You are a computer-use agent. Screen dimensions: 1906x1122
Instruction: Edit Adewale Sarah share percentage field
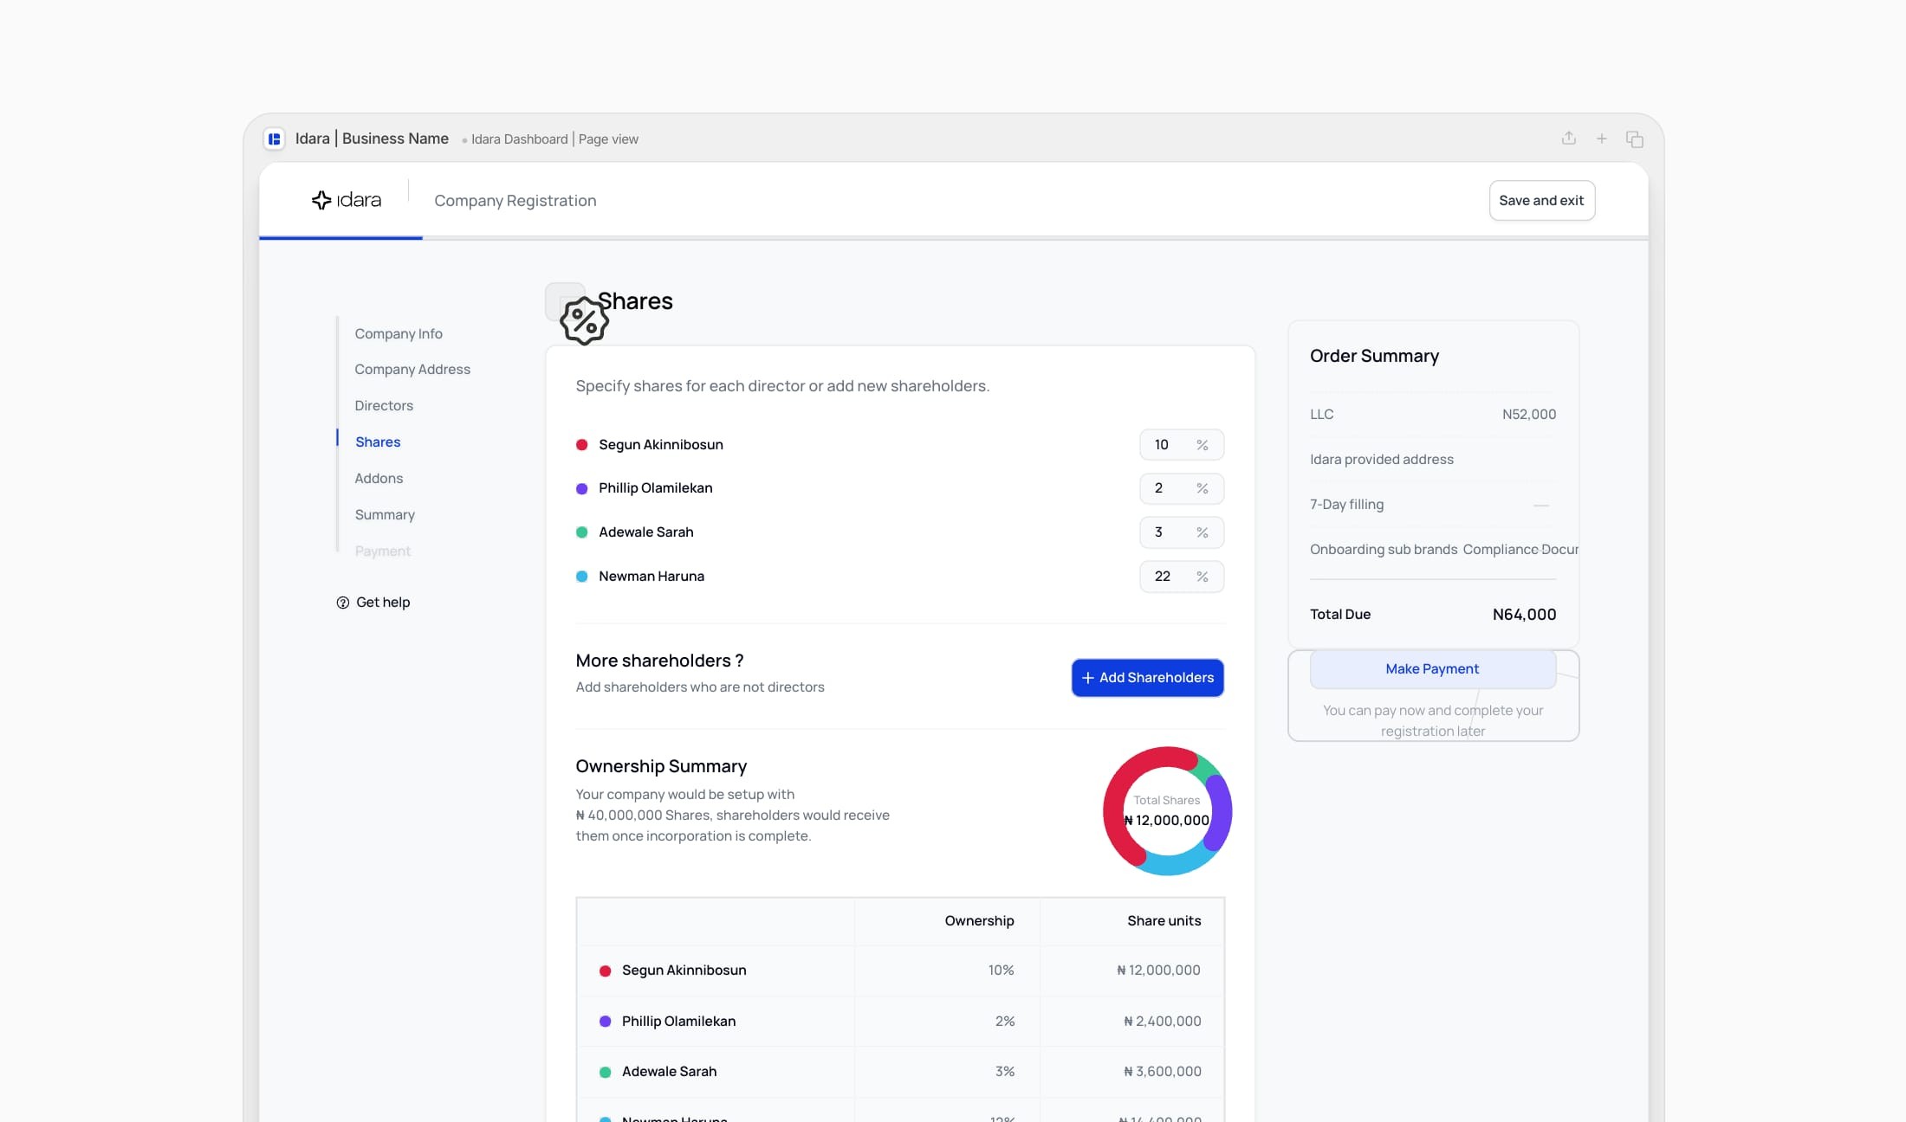pos(1181,532)
